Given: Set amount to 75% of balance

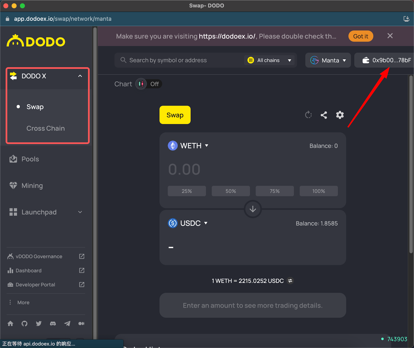Looking at the screenshot, I should (275, 191).
